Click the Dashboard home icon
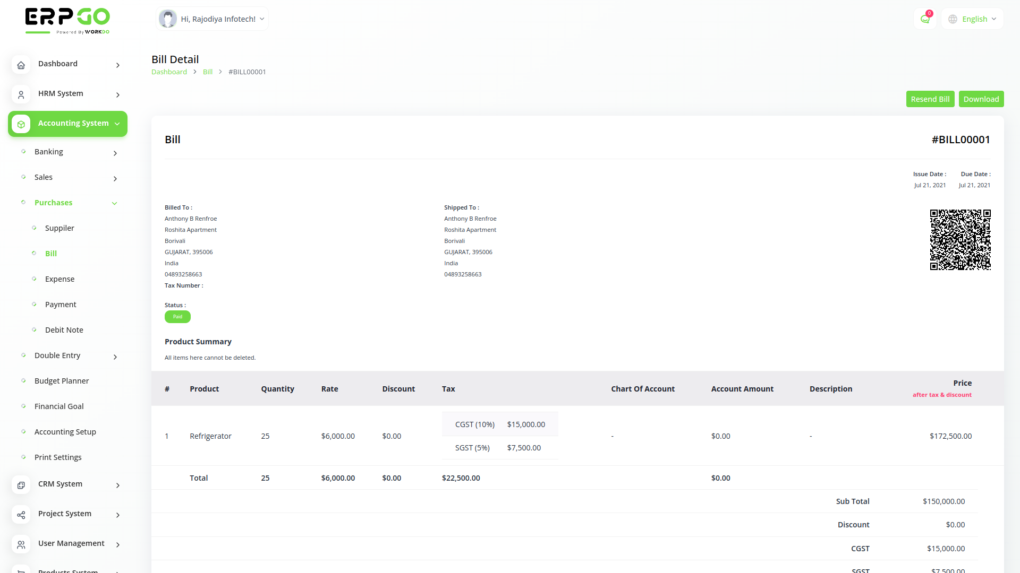The height and width of the screenshot is (573, 1020). pos(21,65)
